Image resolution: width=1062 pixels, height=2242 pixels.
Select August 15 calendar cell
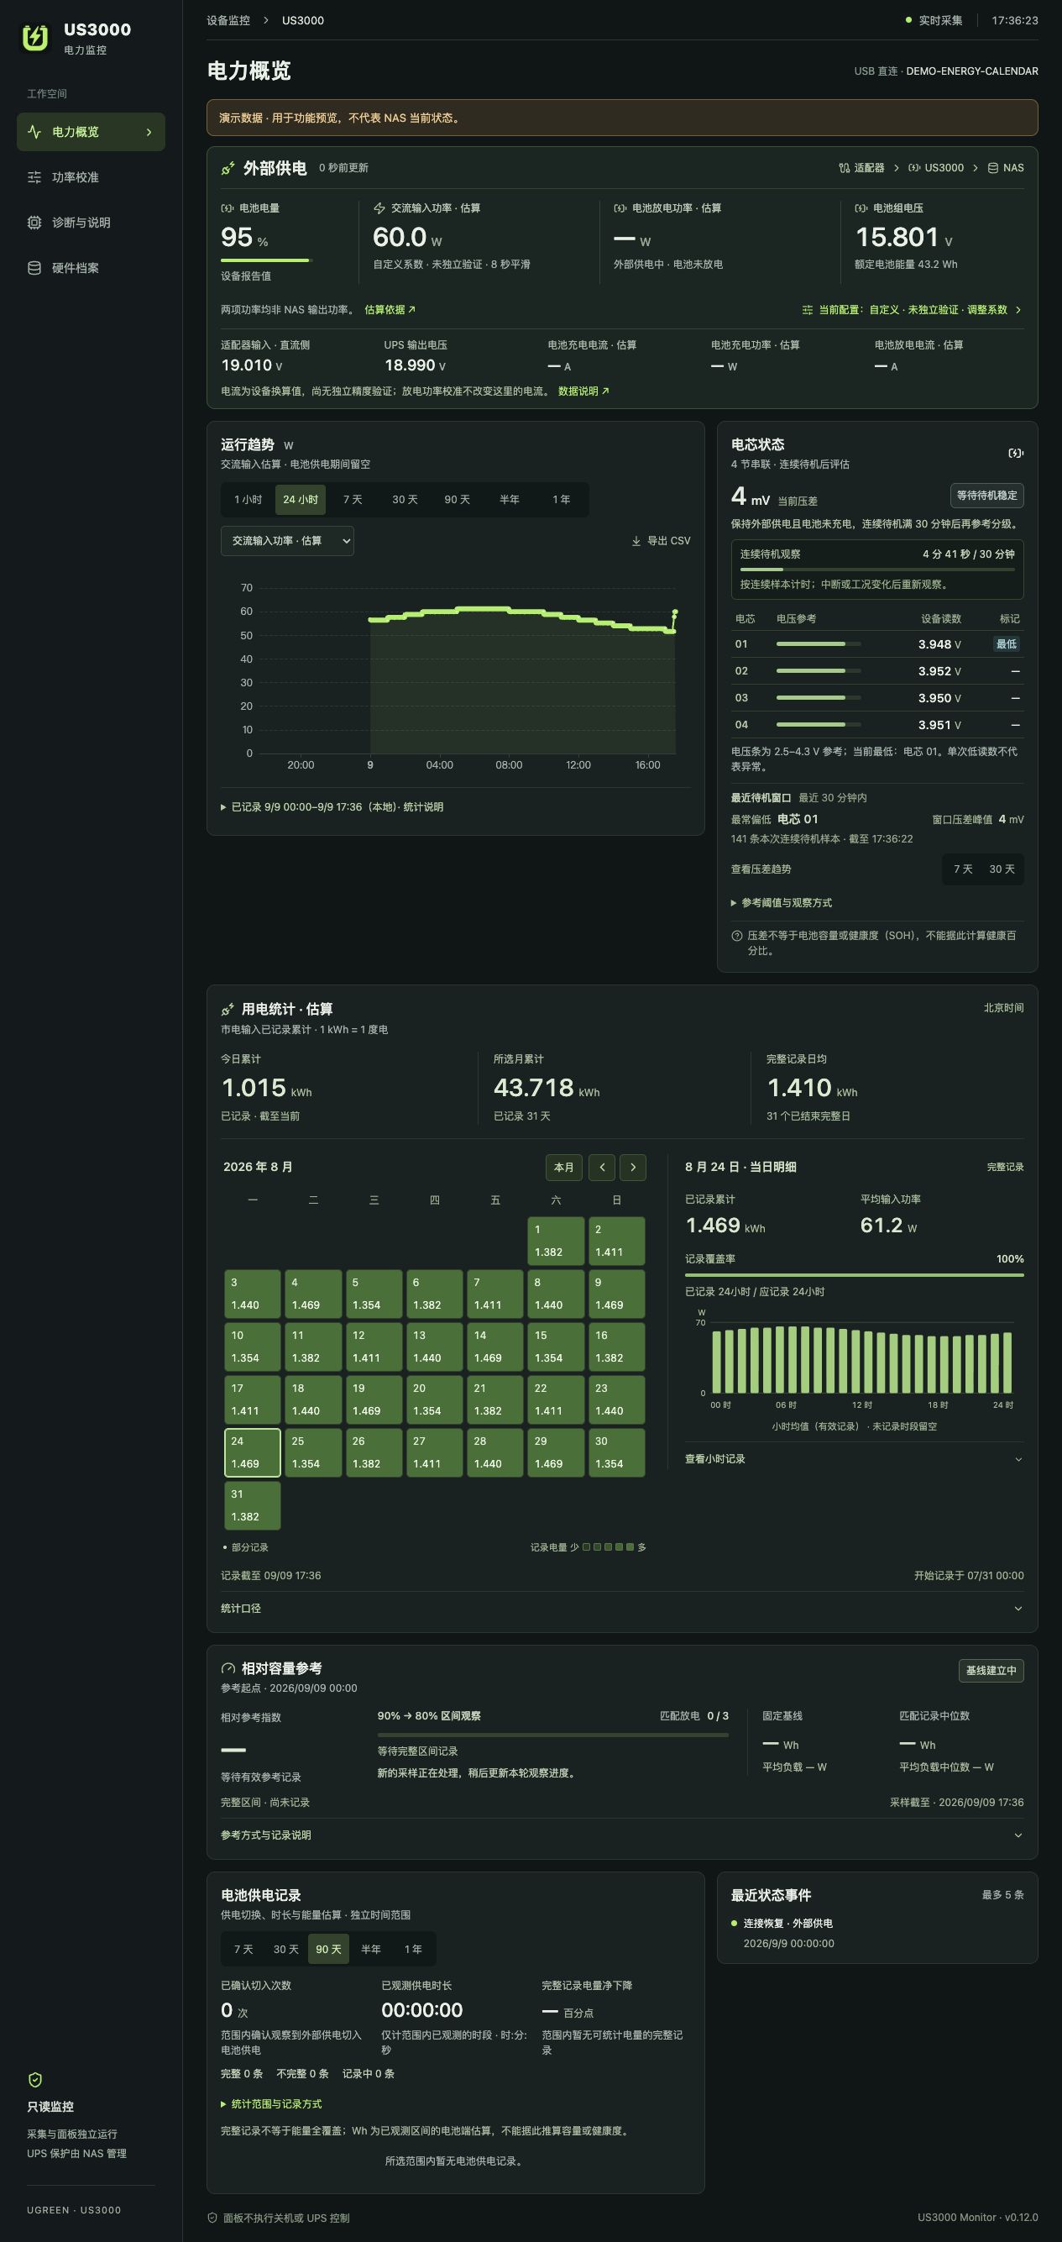point(556,1347)
